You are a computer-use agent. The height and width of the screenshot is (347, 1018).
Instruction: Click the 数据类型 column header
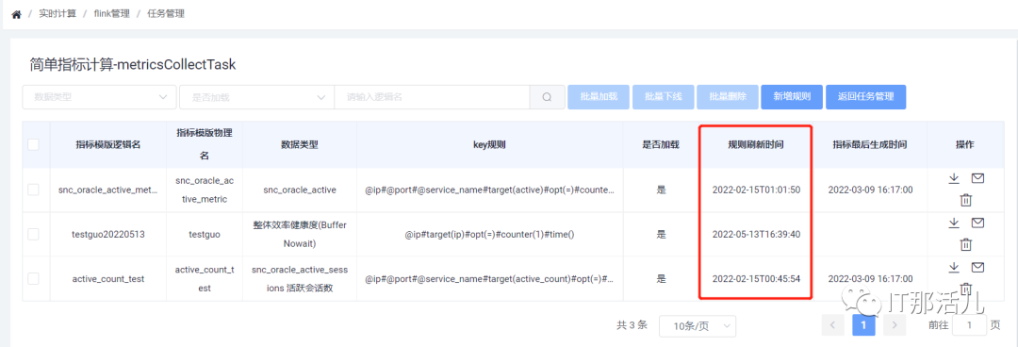300,145
